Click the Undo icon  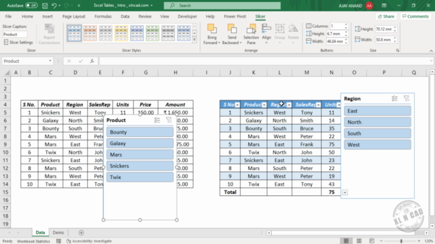click(54, 5)
